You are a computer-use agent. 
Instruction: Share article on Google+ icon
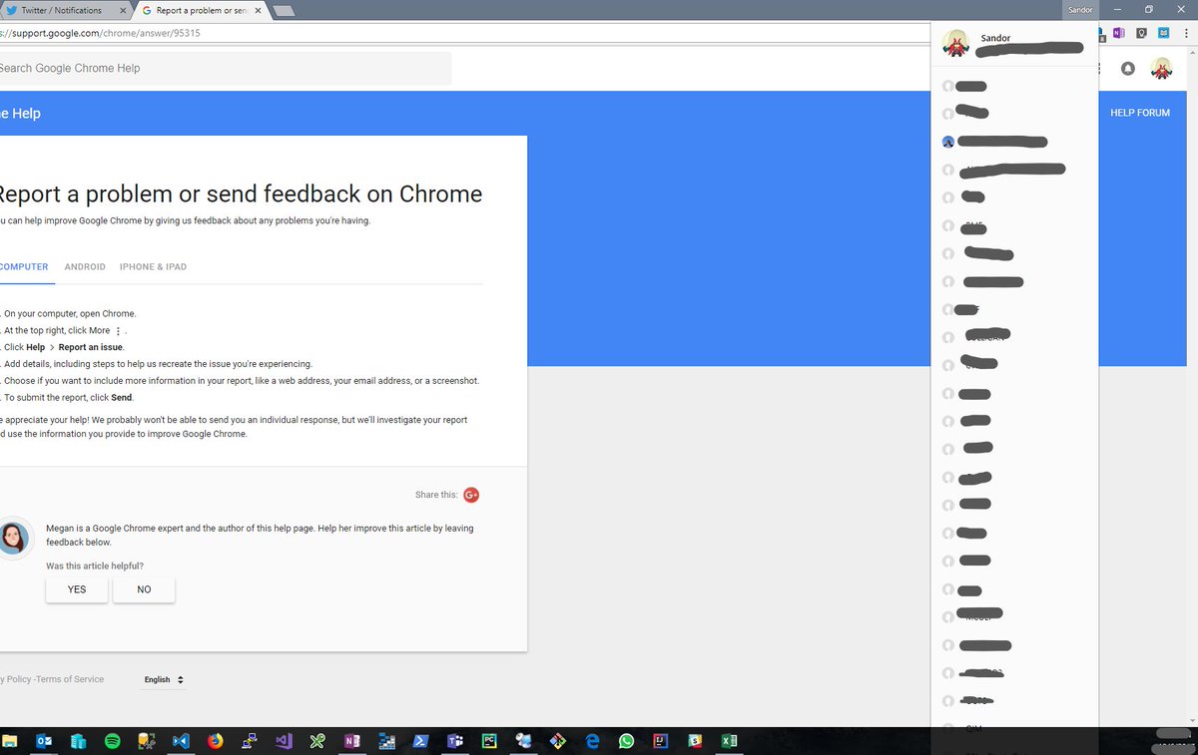pos(471,495)
